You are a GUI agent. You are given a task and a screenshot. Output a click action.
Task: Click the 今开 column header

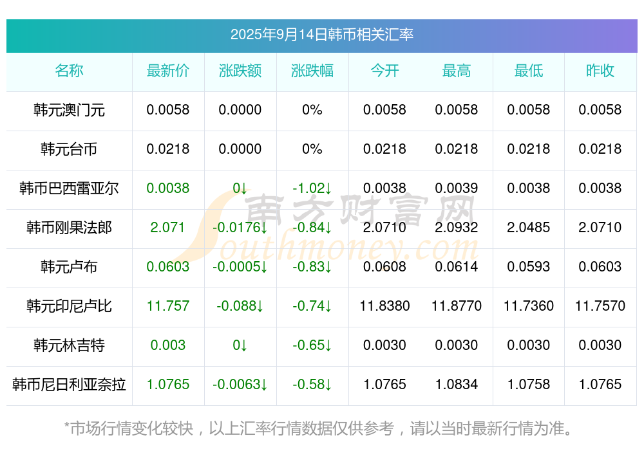[384, 71]
